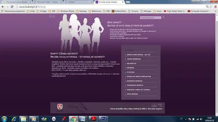Go back to the previous page
The height and width of the screenshot is (122, 218).
coord(2,7)
